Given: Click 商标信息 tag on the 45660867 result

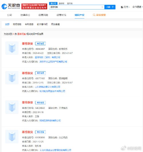Looking at the screenshot, I should (x=40, y=44).
